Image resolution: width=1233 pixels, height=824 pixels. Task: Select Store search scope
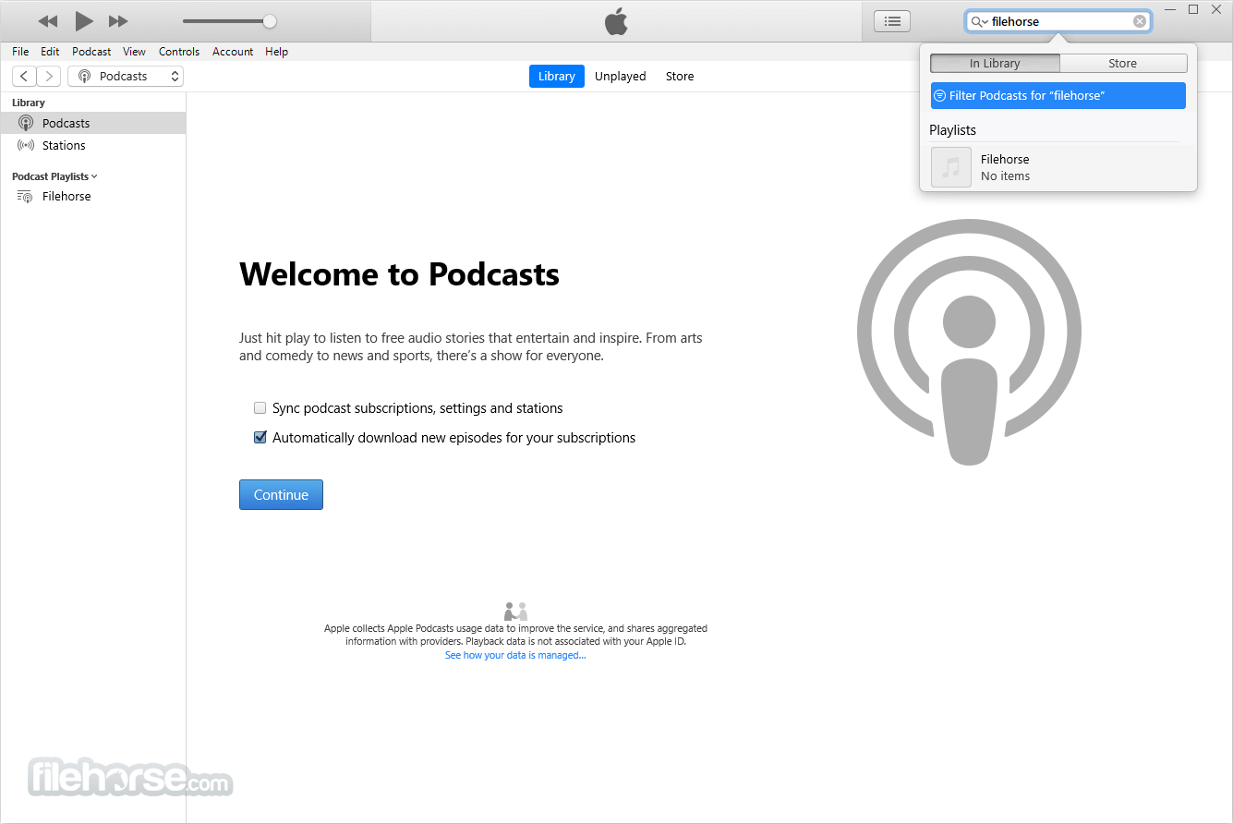pyautogui.click(x=1123, y=64)
